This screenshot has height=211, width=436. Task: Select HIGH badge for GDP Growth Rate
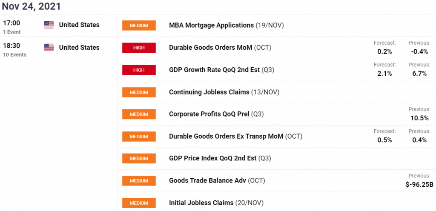click(x=139, y=70)
